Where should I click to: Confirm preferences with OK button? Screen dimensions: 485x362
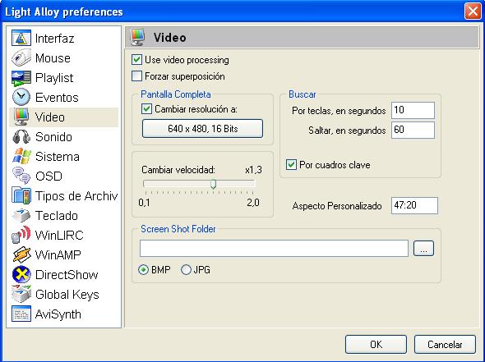pos(376,345)
